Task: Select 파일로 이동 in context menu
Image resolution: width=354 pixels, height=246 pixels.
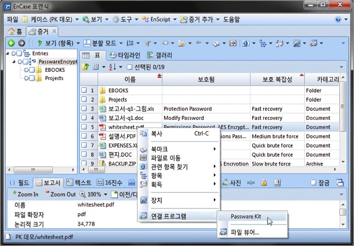Action: point(178,158)
